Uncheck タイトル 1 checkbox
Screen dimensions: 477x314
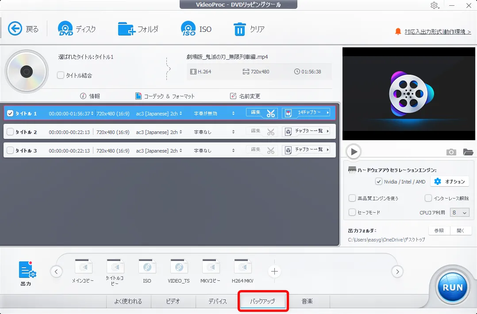[10, 113]
